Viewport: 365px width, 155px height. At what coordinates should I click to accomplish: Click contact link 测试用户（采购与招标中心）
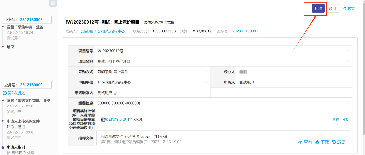104,31
